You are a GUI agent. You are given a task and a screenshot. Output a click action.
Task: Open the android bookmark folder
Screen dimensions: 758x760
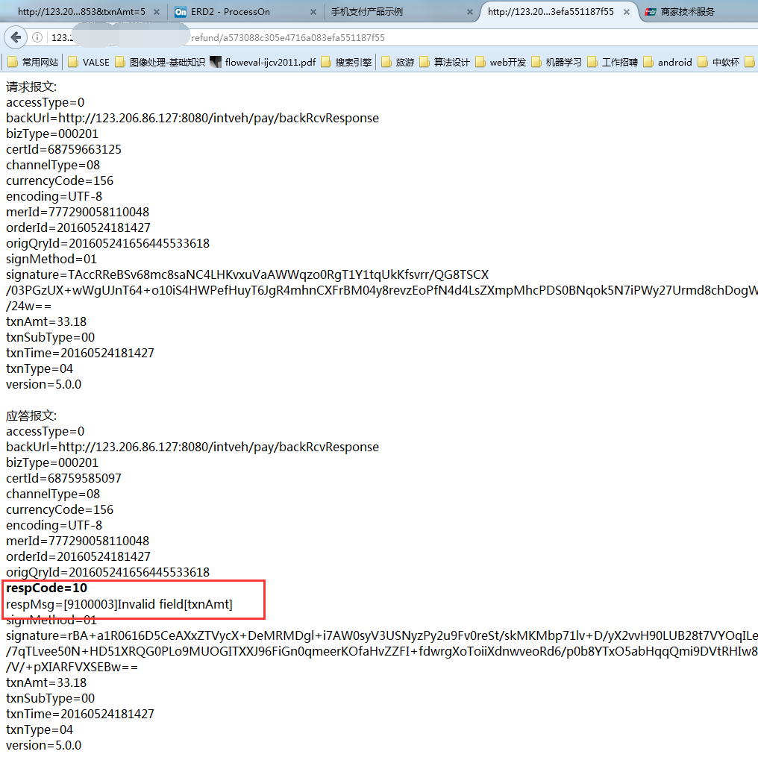[668, 62]
